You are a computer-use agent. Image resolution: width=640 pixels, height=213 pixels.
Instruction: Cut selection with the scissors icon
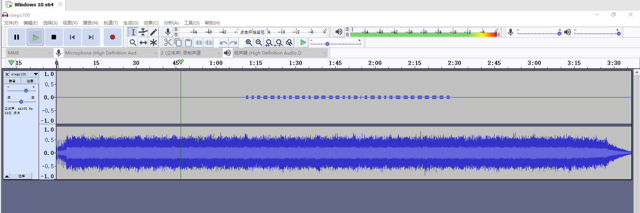(x=168, y=42)
